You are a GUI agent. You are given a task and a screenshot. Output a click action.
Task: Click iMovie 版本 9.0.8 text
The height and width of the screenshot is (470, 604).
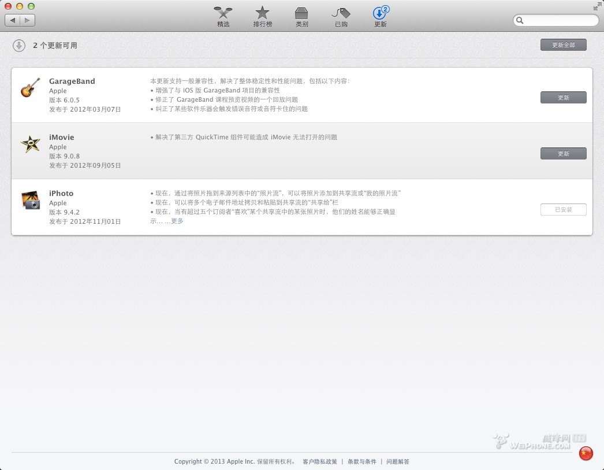click(64, 156)
